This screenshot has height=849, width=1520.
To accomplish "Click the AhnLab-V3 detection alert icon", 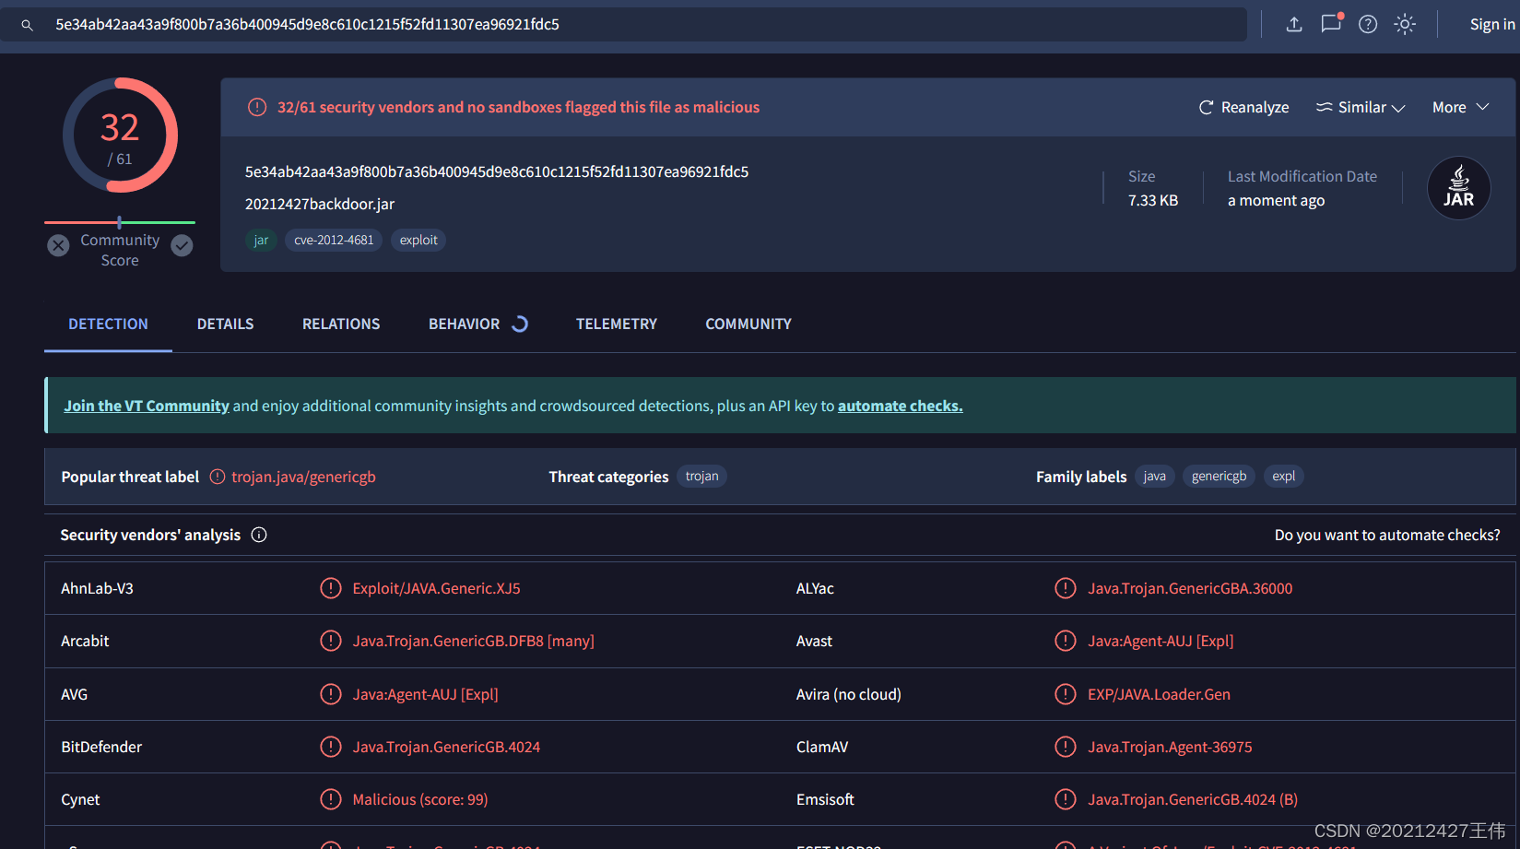I will click(x=330, y=588).
